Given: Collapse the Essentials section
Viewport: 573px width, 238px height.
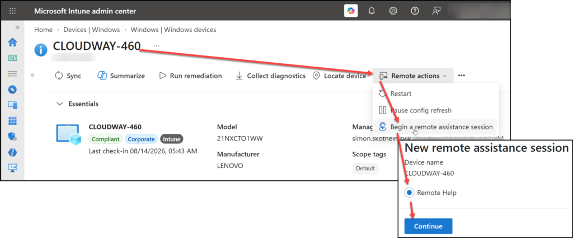Looking at the screenshot, I should pos(59,104).
